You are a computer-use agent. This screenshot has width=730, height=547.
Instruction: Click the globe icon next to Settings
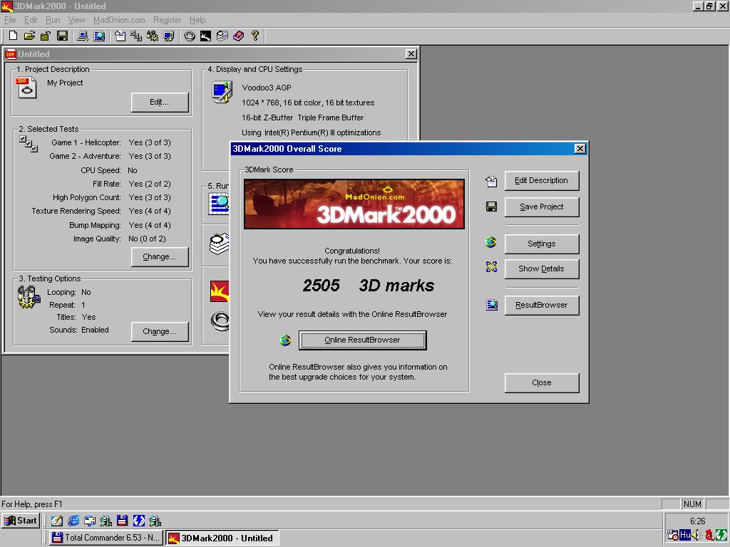490,242
